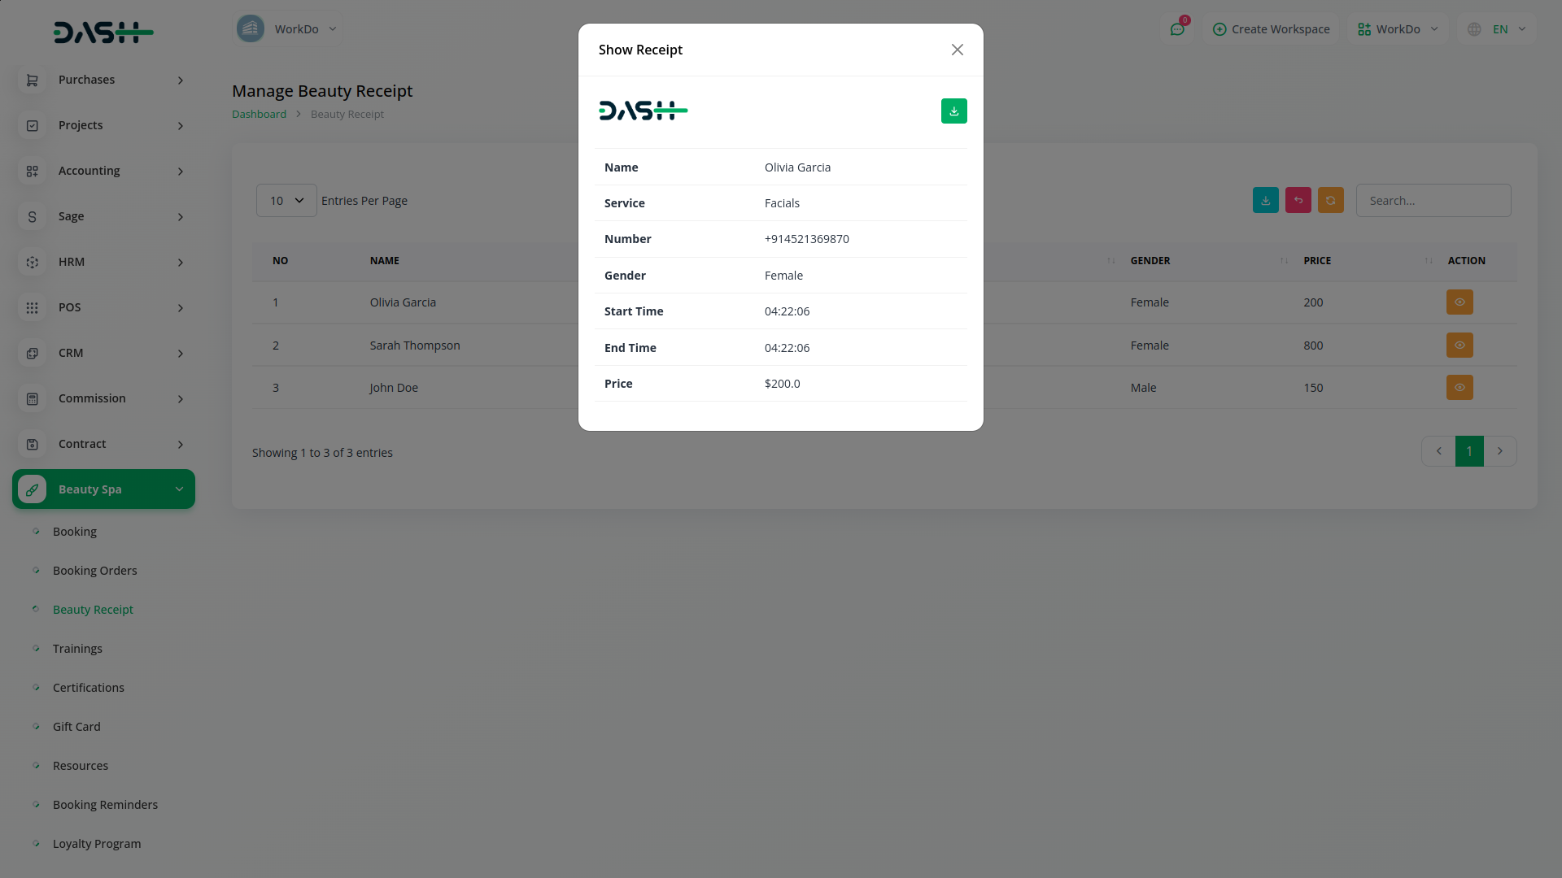View Sarah Thompson's receipt via eye icon
The width and height of the screenshot is (1562, 878).
tap(1459, 346)
